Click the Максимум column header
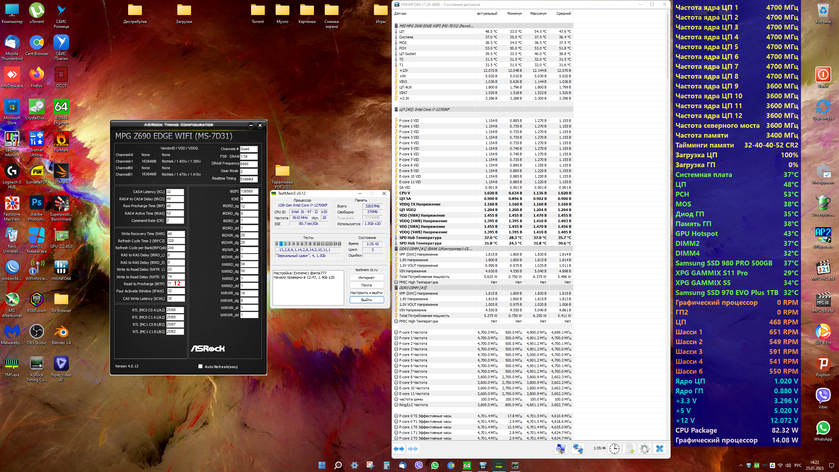Viewport: 839px width, 472px height. click(538, 13)
